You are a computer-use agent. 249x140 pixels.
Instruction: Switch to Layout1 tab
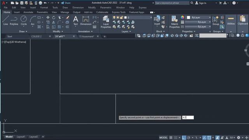(21, 136)
